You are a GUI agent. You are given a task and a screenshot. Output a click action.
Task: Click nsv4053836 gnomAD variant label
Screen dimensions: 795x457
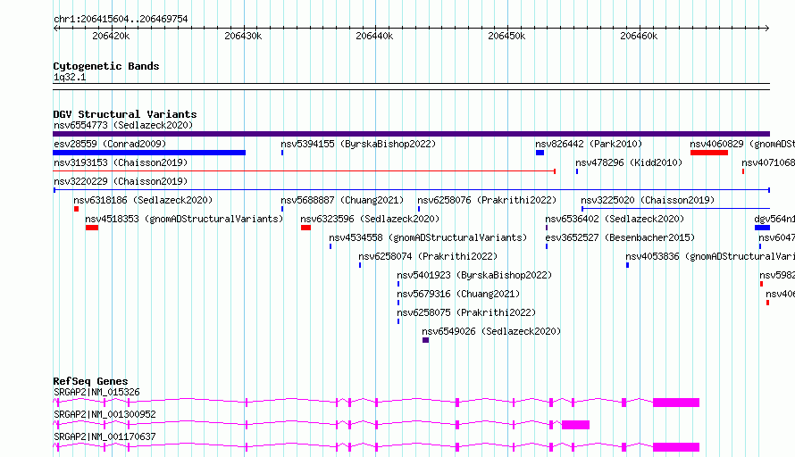(710, 256)
